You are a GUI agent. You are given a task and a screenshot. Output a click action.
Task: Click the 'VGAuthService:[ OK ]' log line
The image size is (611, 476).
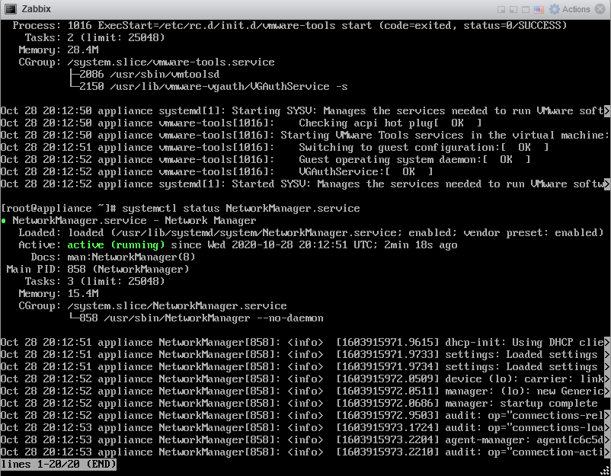tap(216, 172)
